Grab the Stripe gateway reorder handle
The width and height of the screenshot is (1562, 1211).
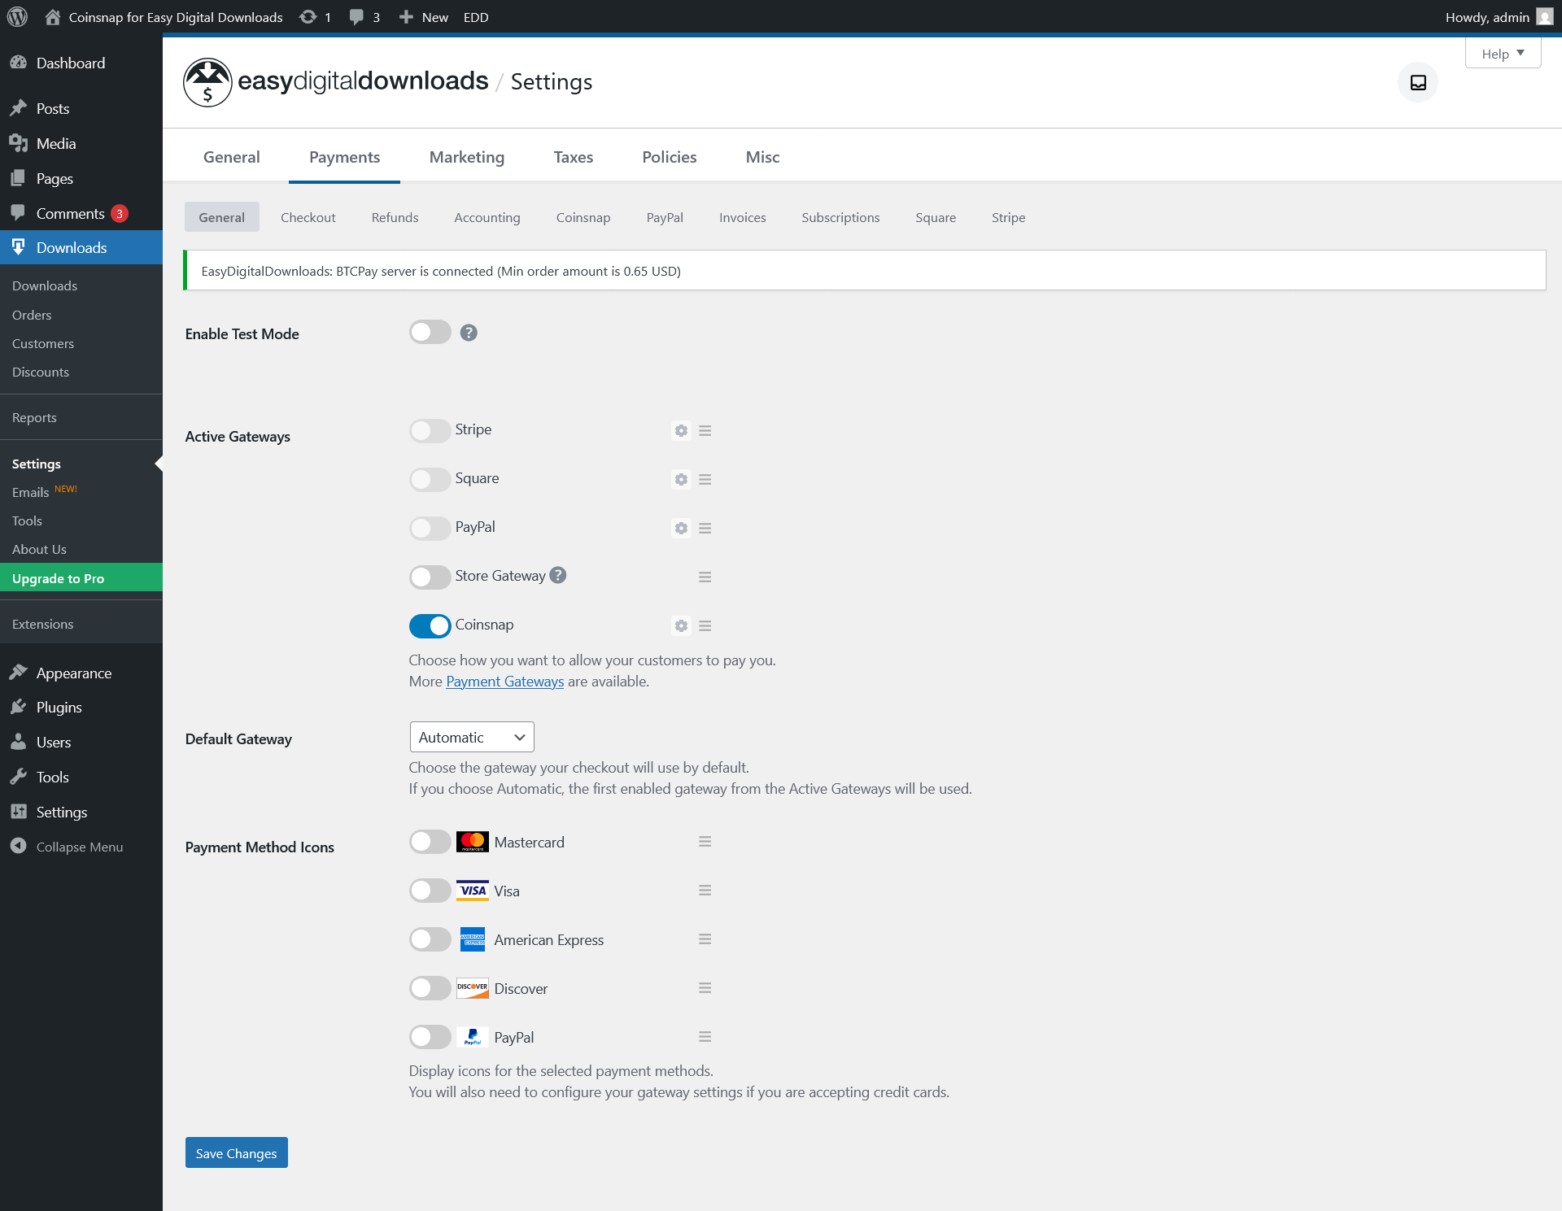point(705,430)
